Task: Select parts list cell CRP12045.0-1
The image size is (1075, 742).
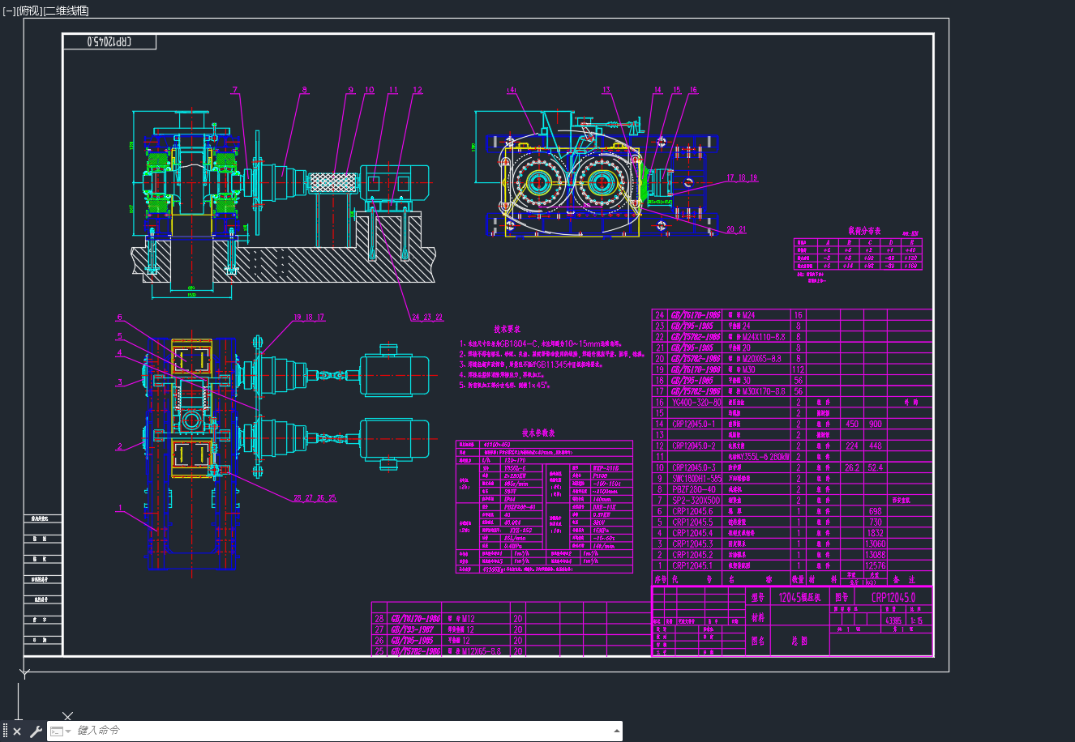Action: (694, 424)
